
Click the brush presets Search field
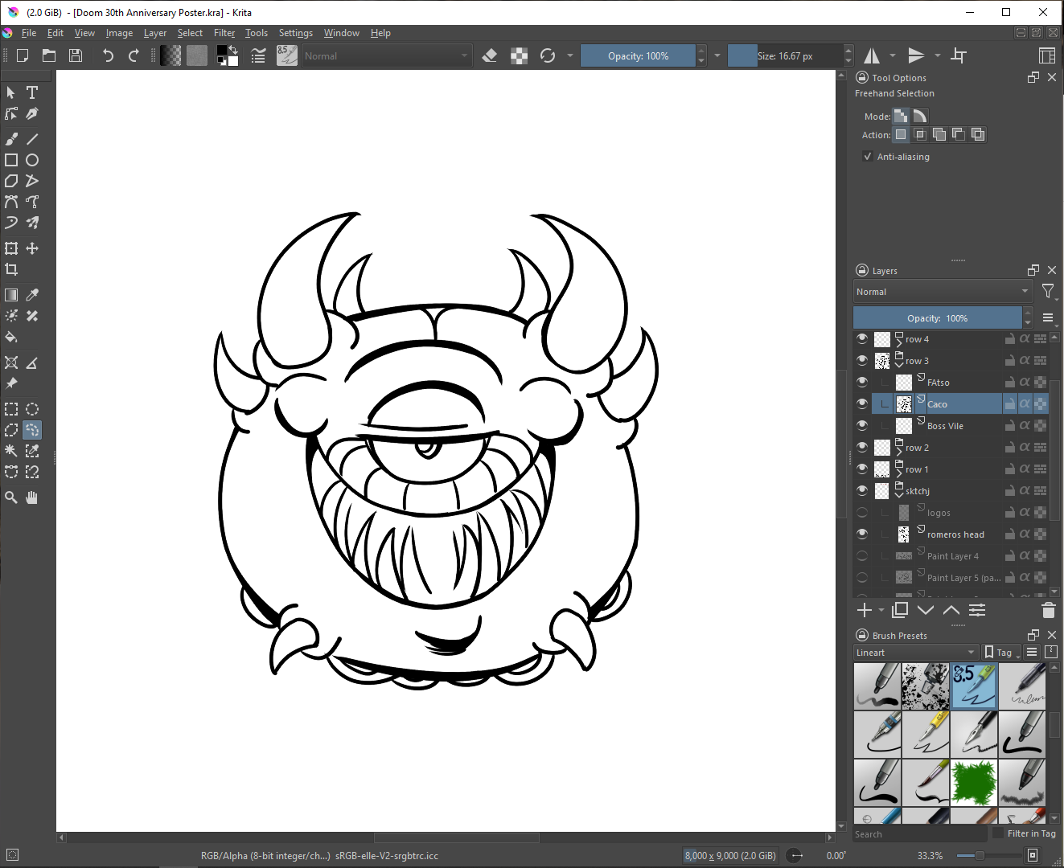pos(919,833)
